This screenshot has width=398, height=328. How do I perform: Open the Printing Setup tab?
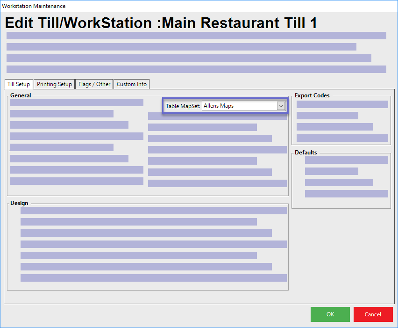tap(55, 84)
